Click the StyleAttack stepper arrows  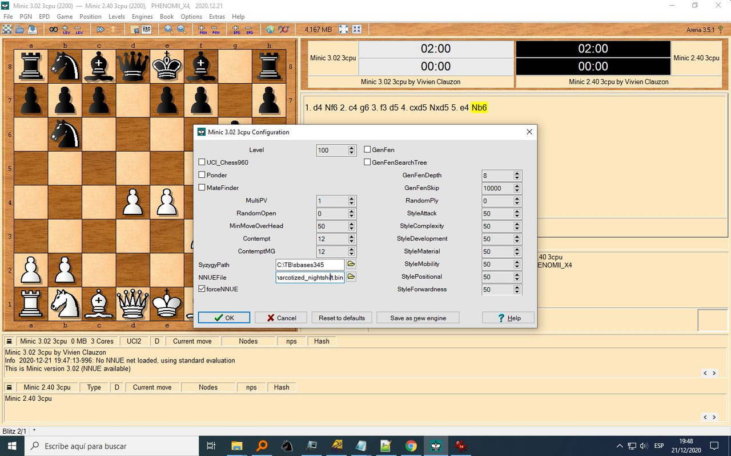pos(517,213)
